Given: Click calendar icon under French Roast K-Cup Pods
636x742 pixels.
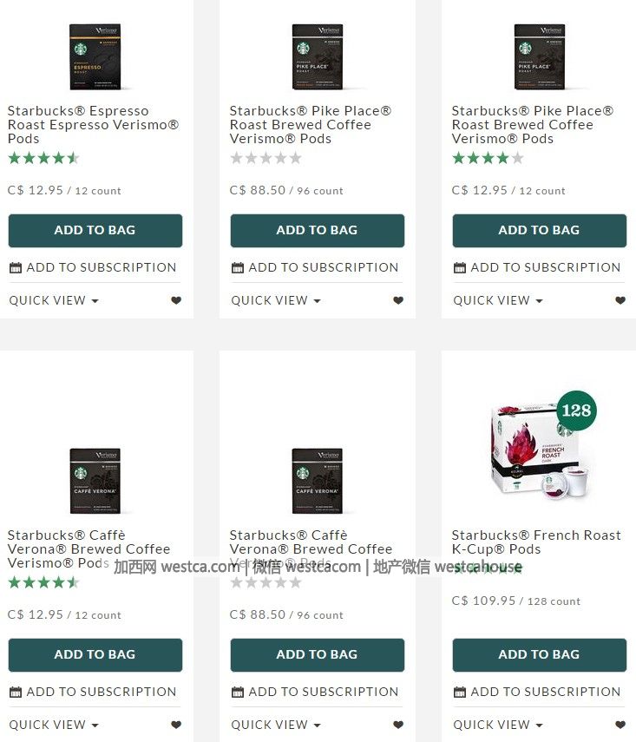Looking at the screenshot, I should [460, 693].
